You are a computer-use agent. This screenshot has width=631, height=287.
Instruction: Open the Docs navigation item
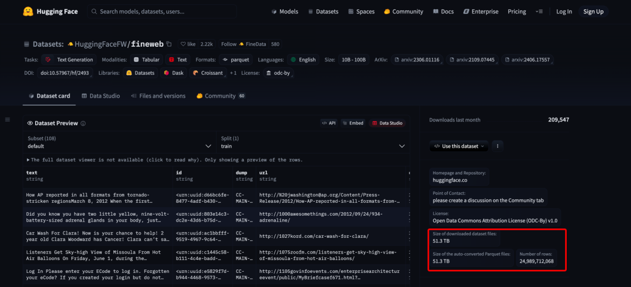point(443,12)
